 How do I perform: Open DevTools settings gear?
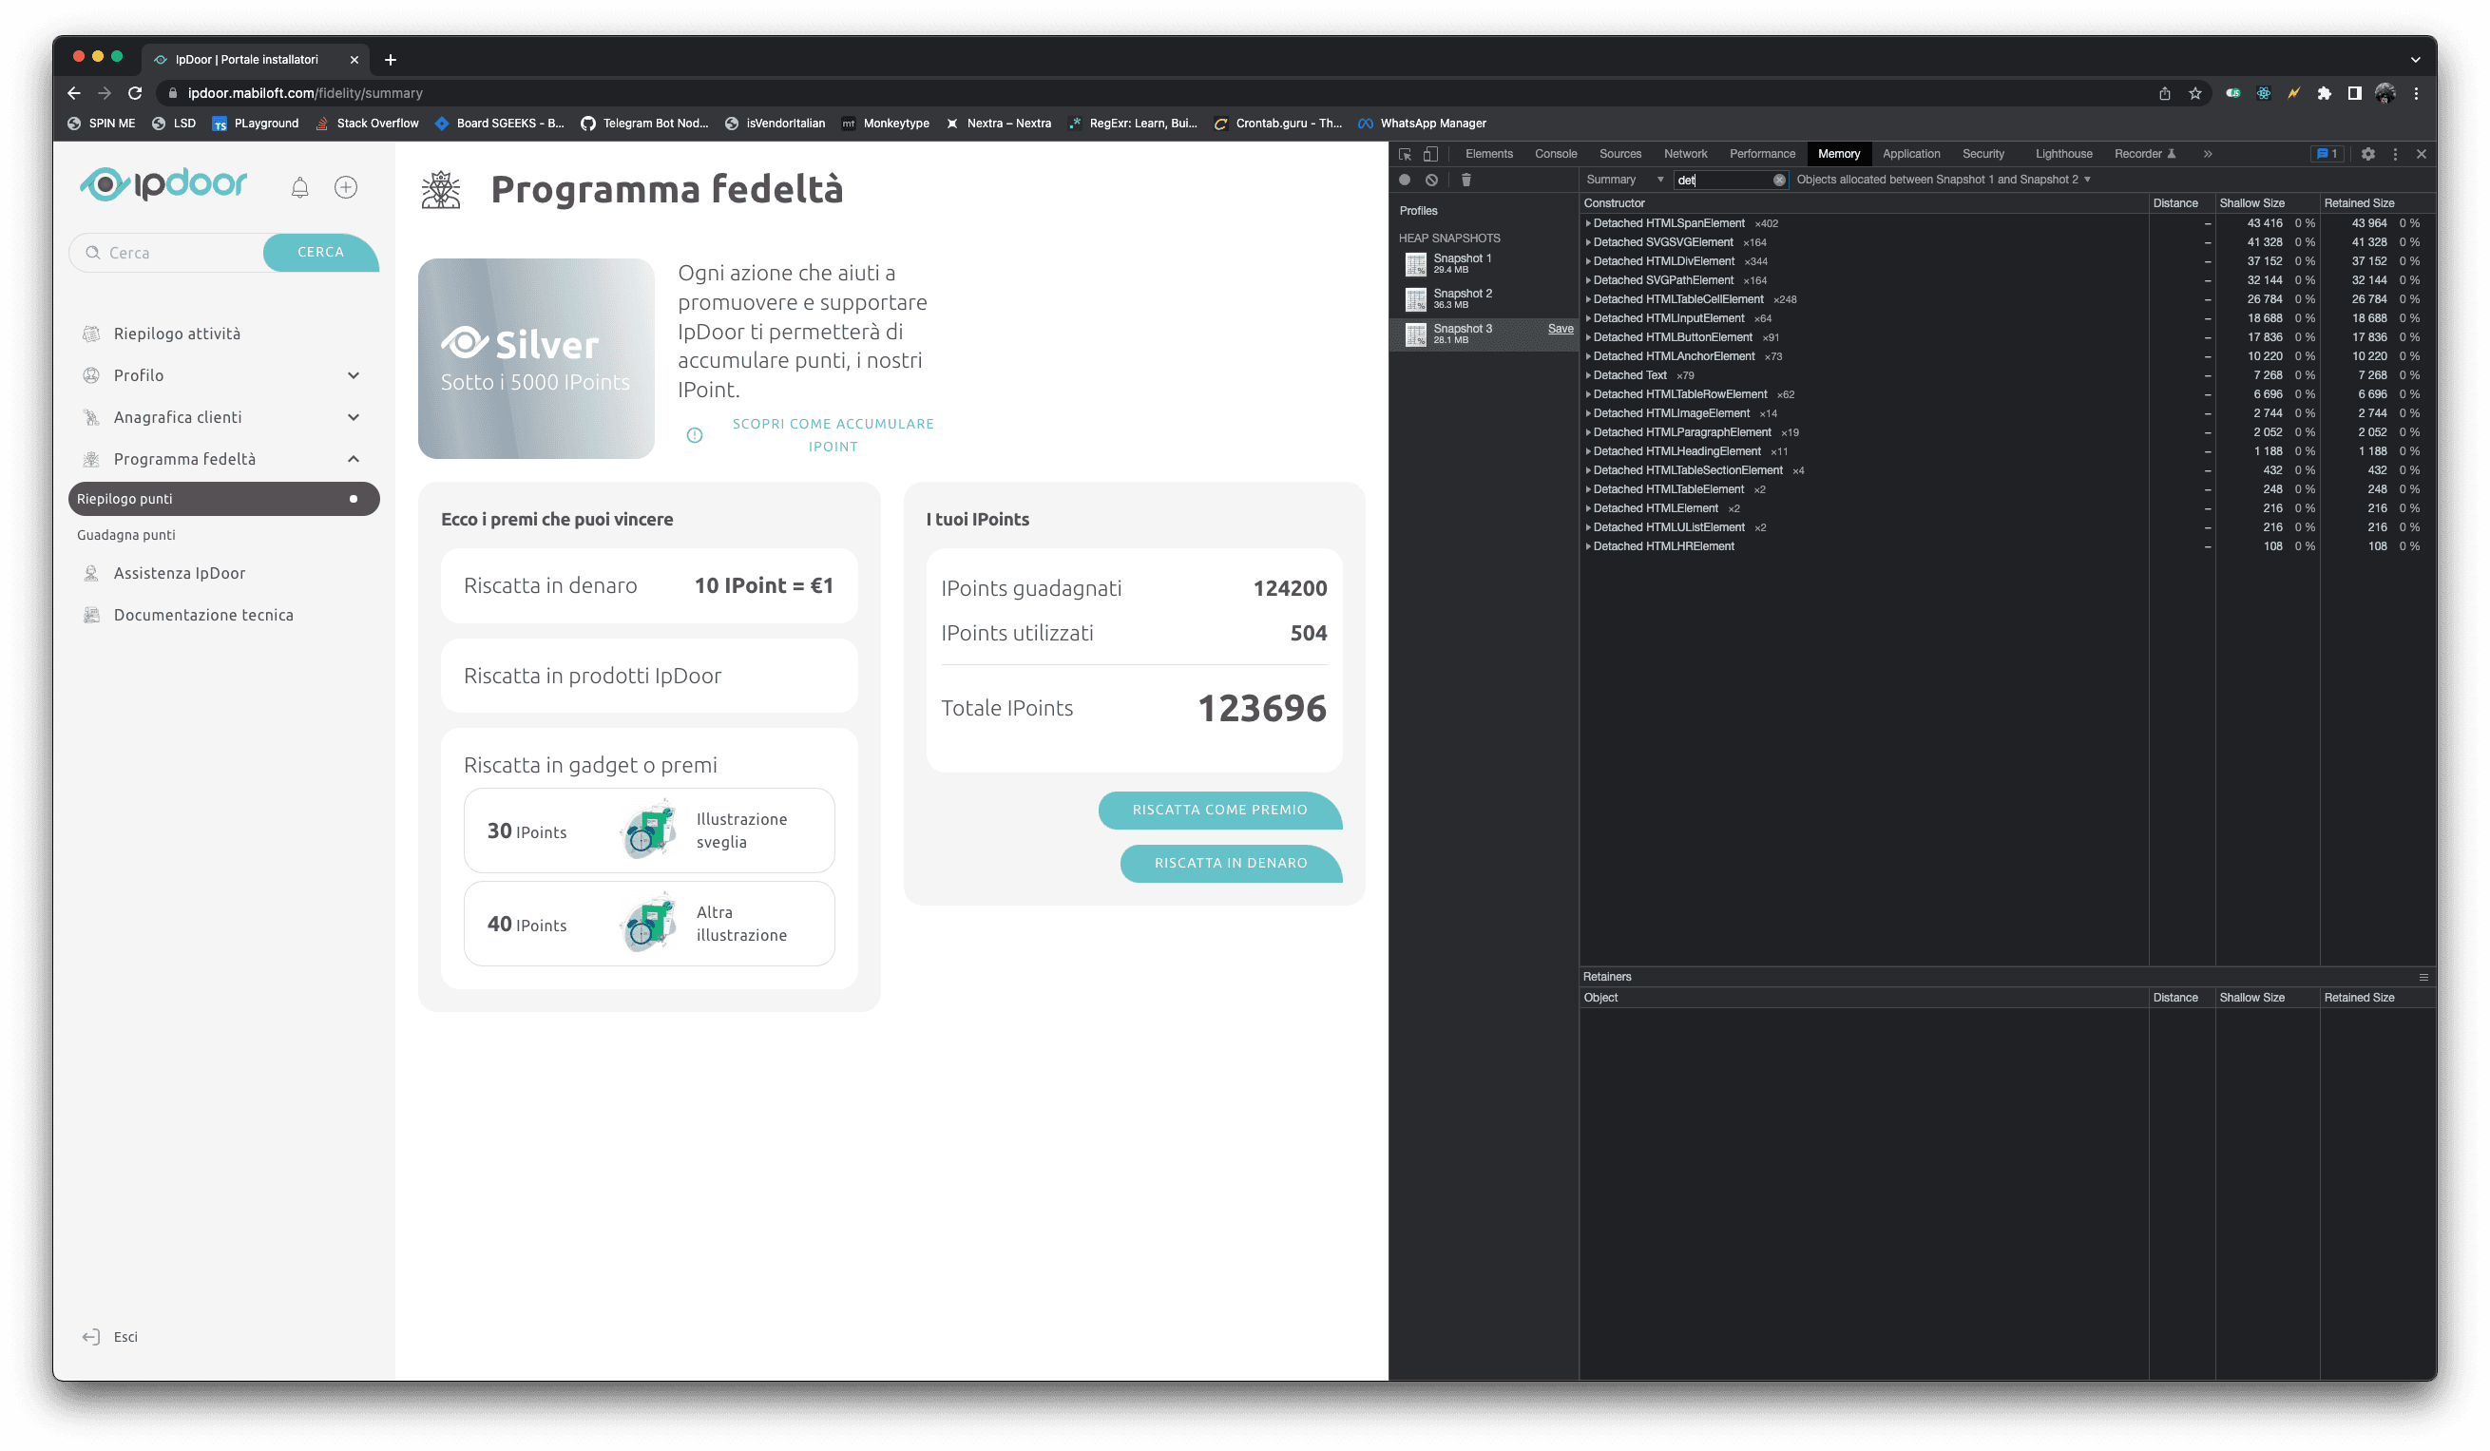coord(2367,154)
